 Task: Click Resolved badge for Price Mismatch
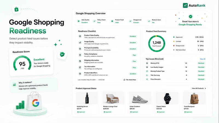pyautogui.click(x=201, y=79)
